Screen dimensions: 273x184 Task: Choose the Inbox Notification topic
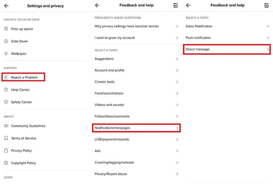click(x=199, y=26)
